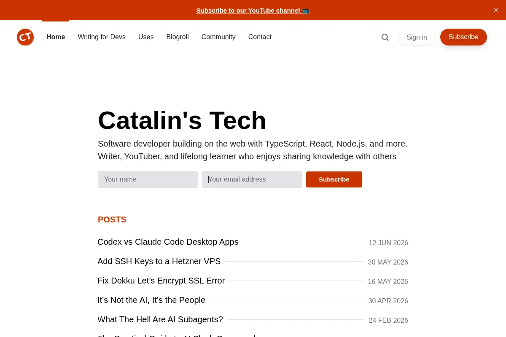Open post What The Hell Are AI Subagents?
The image size is (506, 337).
click(160, 320)
